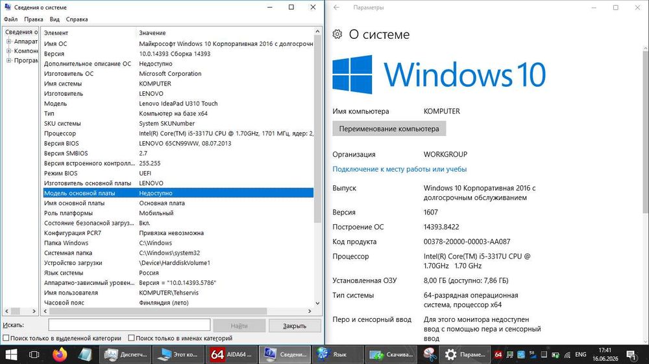Viewport: 649px width, 364px height.
Task: Select the Процессор row in system info
Action: point(178,133)
